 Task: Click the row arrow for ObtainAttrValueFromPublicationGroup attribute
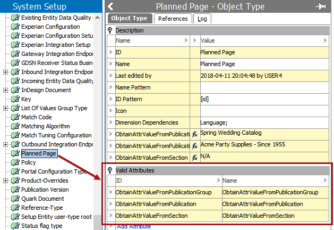click(x=110, y=192)
